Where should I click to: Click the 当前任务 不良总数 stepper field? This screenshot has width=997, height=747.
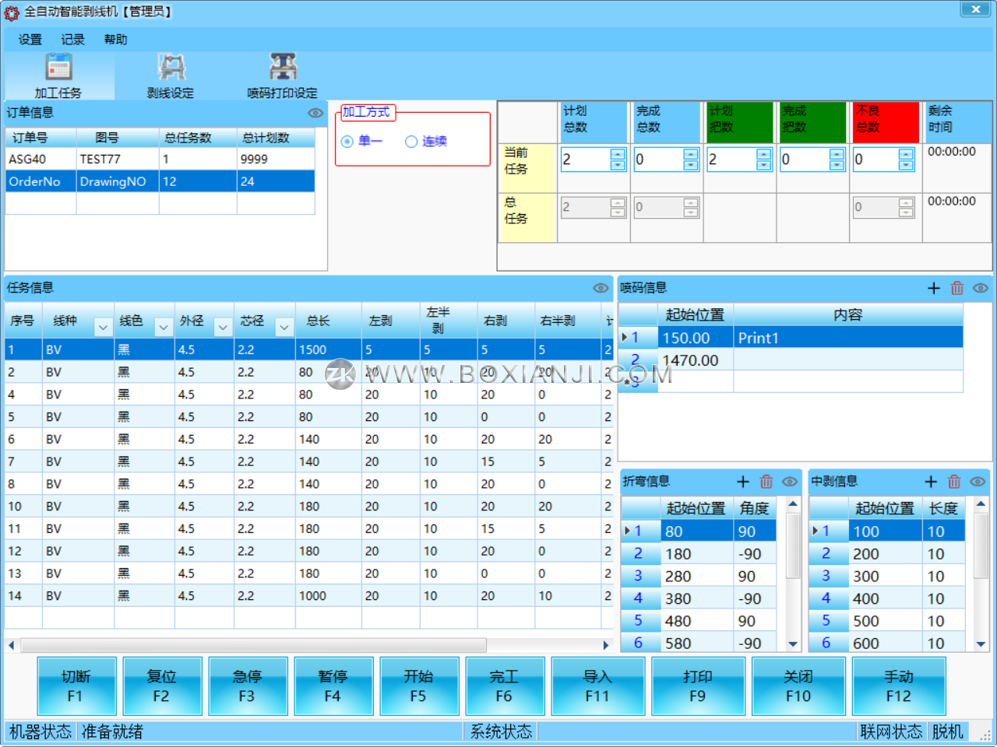883,160
